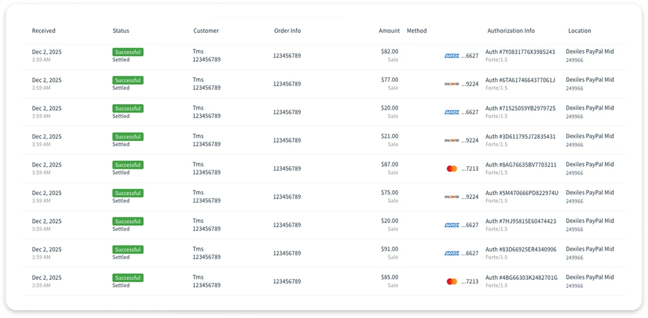648x318 pixels.
Task: Click the Discover icon on the $75.00 transaction
Action: coord(452,197)
